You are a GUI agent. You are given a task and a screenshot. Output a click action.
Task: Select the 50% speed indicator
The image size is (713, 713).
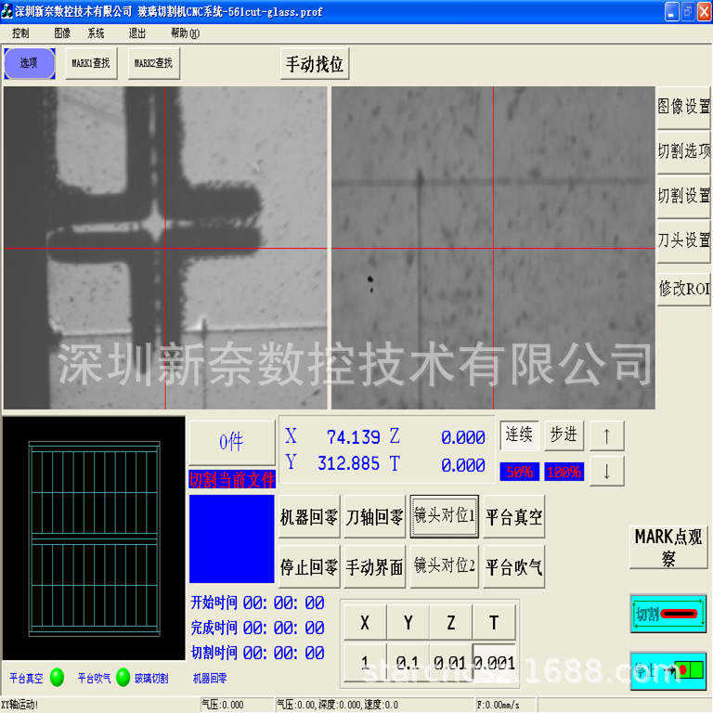tap(519, 472)
